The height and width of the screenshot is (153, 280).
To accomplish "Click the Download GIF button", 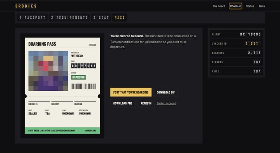I will pyautogui.click(x=166, y=92).
